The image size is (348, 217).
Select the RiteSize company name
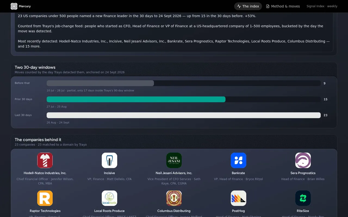[303, 211]
